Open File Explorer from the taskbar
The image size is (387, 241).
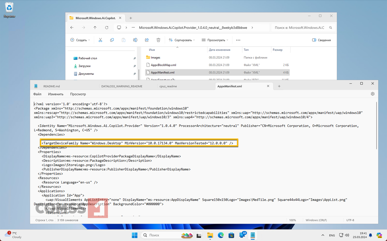(210, 235)
